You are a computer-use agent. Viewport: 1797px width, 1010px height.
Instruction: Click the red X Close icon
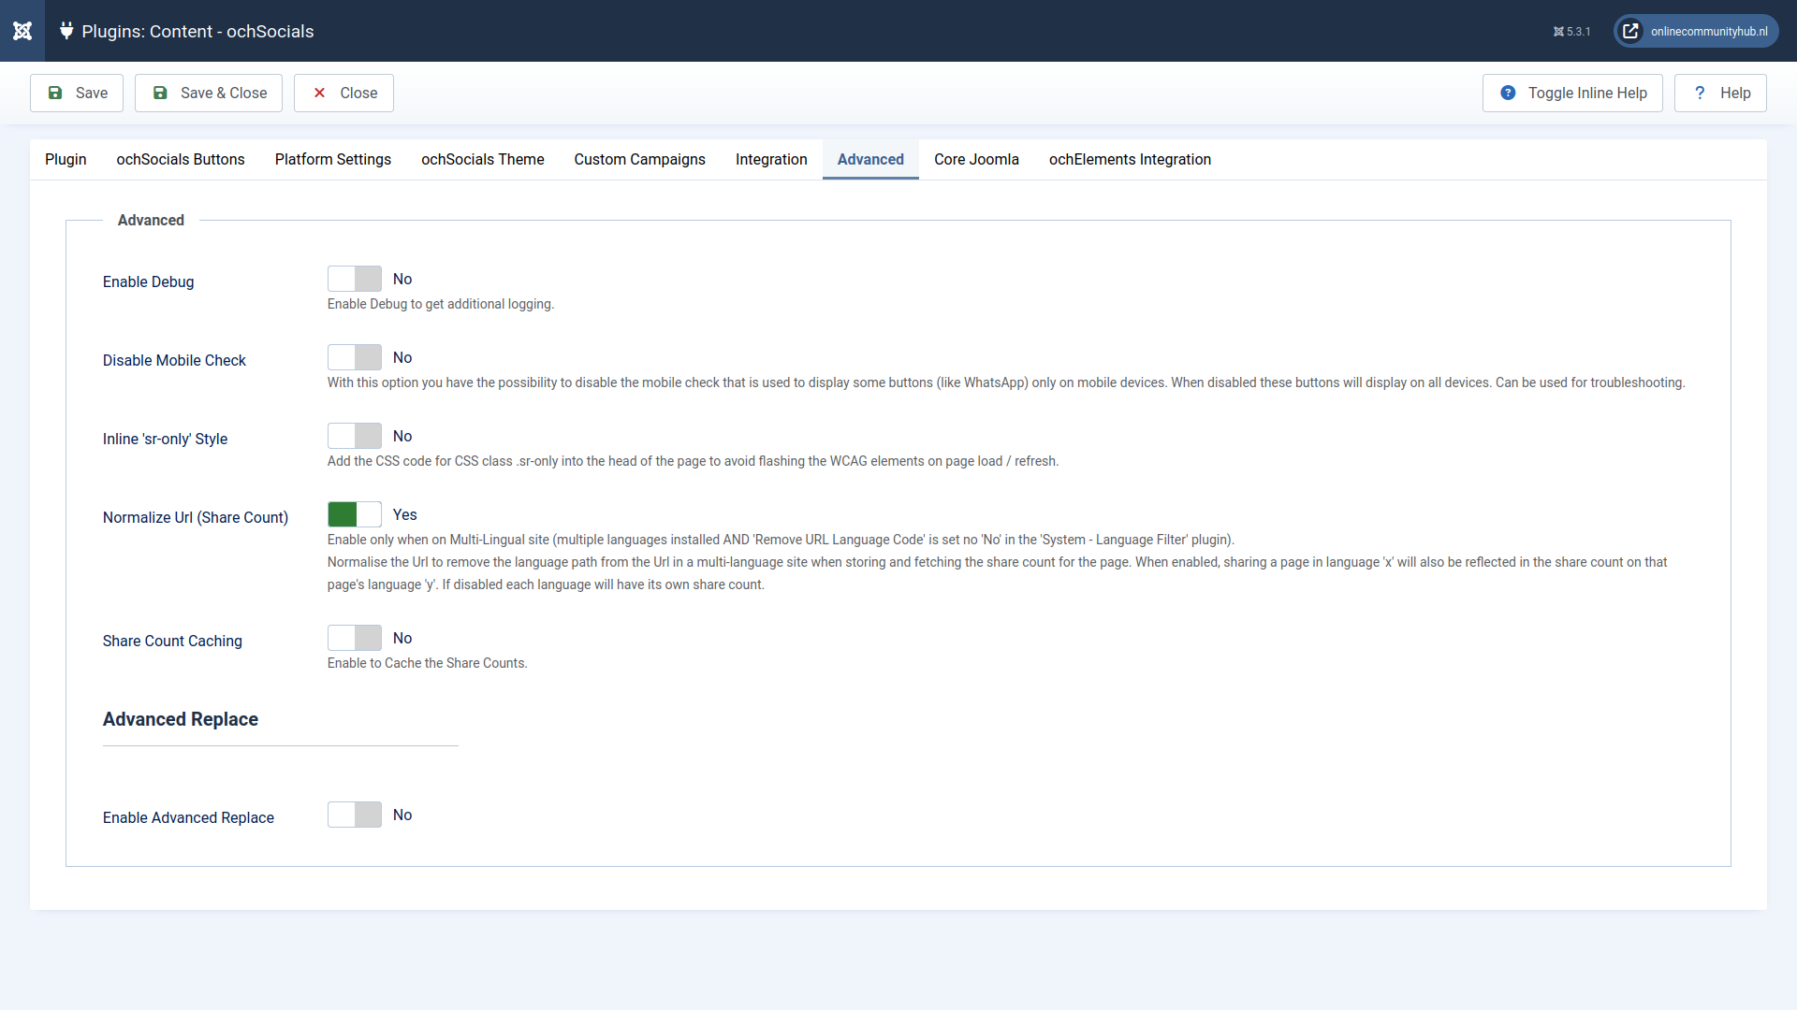319,93
